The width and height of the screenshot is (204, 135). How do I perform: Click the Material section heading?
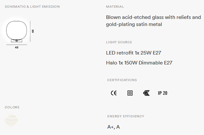coord(115,7)
